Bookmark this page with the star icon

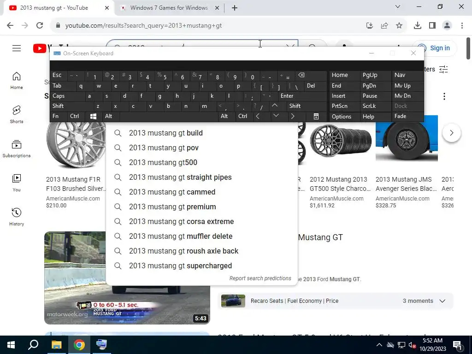(x=399, y=26)
